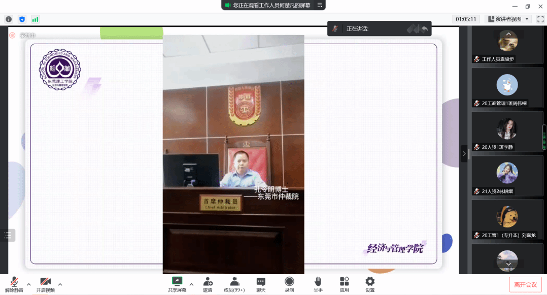Viewport: 547px width, 295px height.
Task: Start screen sharing (共享屏幕)
Action: click(x=177, y=284)
